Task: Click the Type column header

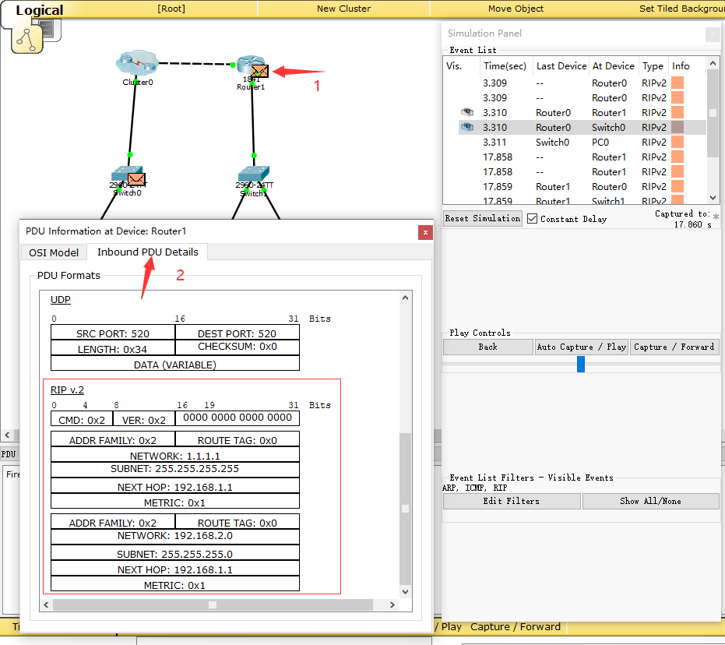Action: tap(653, 66)
